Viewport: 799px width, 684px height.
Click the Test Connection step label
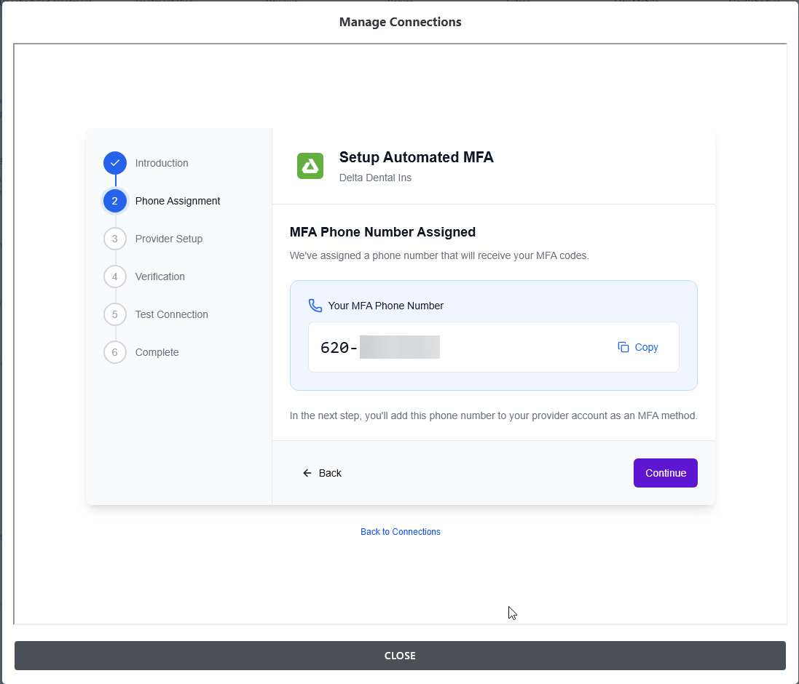[171, 314]
